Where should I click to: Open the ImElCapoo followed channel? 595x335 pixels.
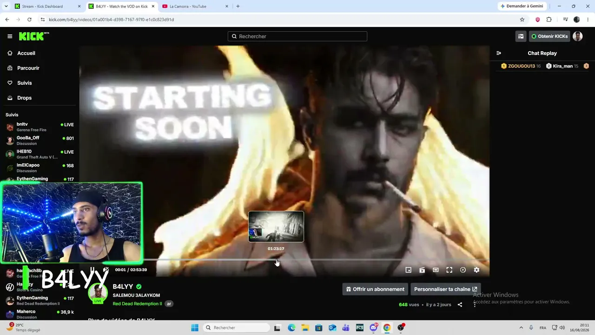click(40, 167)
